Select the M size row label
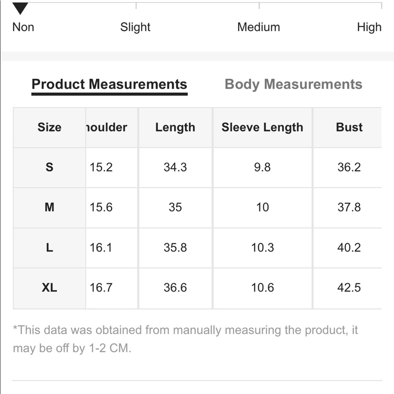Viewport: 394px width, 394px height. coord(50,208)
